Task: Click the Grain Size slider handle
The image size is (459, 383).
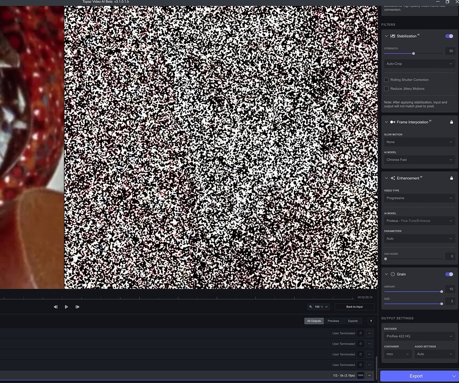Action: point(441,304)
